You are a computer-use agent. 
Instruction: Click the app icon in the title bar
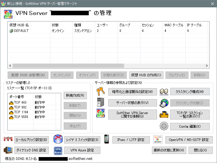coord(3,3)
